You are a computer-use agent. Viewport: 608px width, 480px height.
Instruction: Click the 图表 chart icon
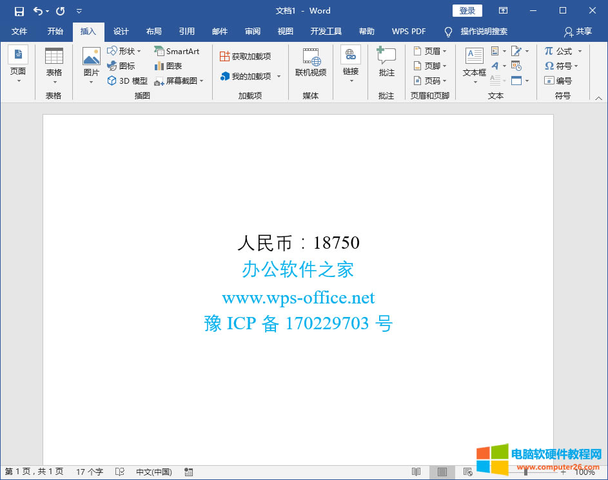(168, 66)
